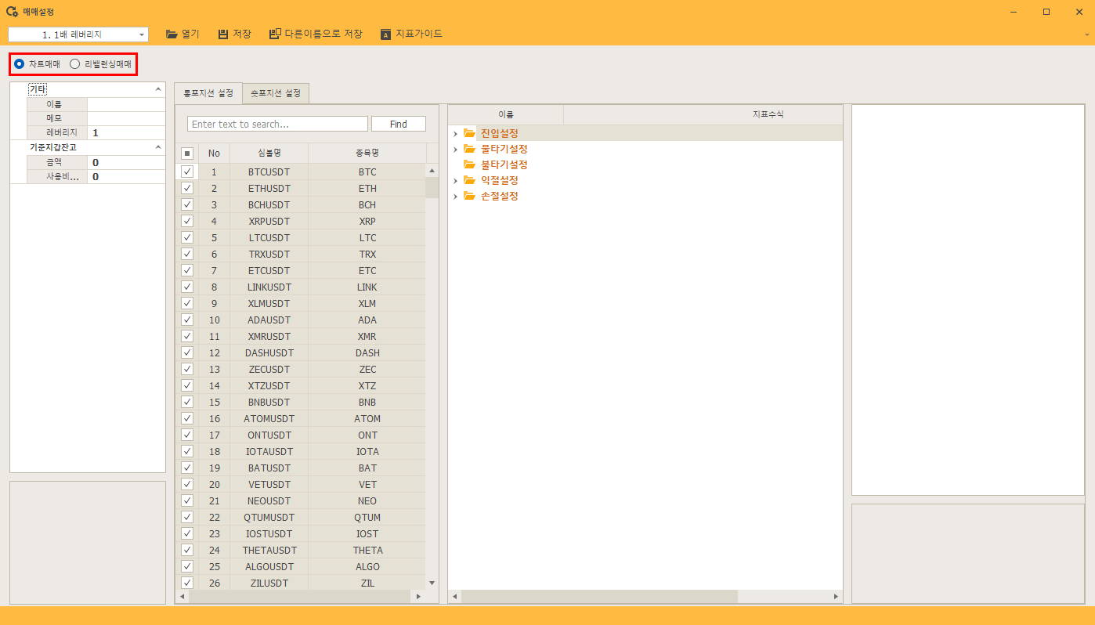This screenshot has height=625, width=1095.
Task: Click the No column header
Action: tap(214, 153)
